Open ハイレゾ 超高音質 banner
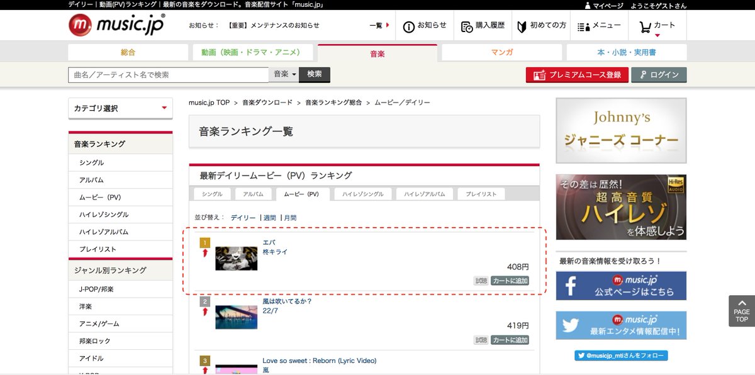 tap(621, 207)
